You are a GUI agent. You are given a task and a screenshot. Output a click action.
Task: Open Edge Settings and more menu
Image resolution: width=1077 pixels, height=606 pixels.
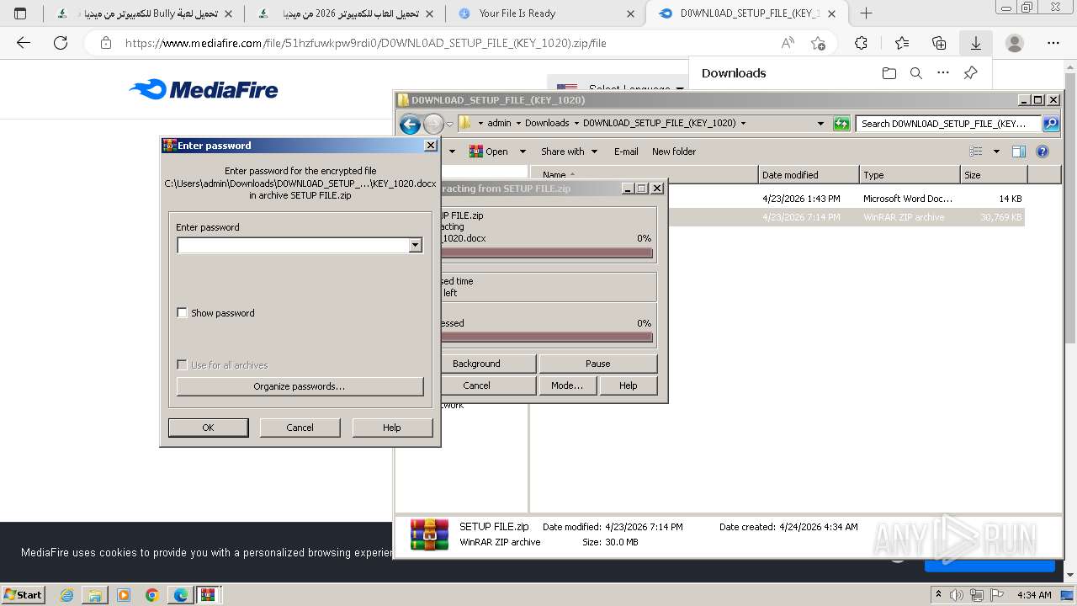coord(1053,43)
